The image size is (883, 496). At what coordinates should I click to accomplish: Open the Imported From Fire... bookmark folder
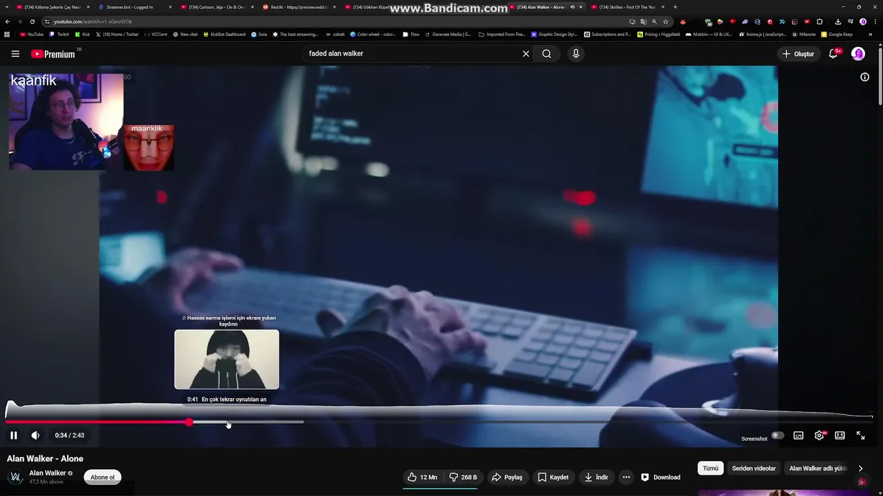[502, 34]
